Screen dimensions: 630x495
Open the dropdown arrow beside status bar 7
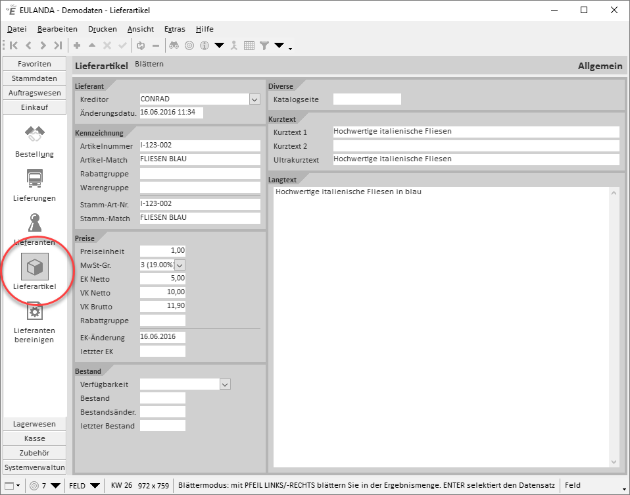point(55,485)
